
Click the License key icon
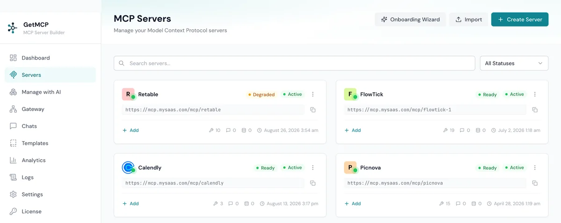pyautogui.click(x=13, y=211)
